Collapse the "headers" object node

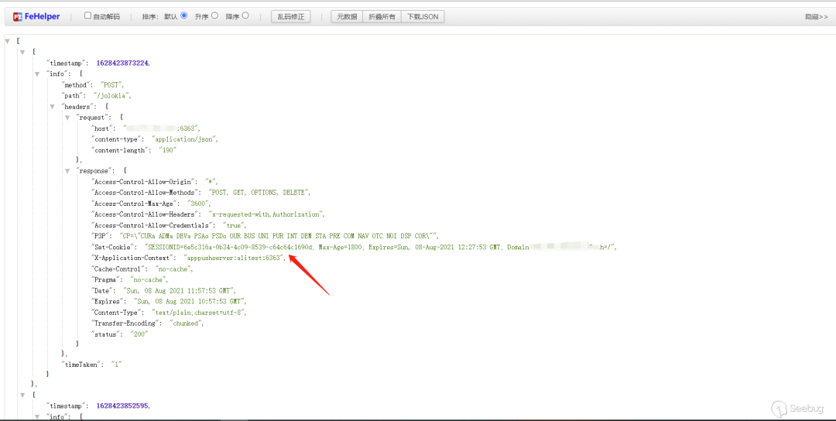coord(53,107)
